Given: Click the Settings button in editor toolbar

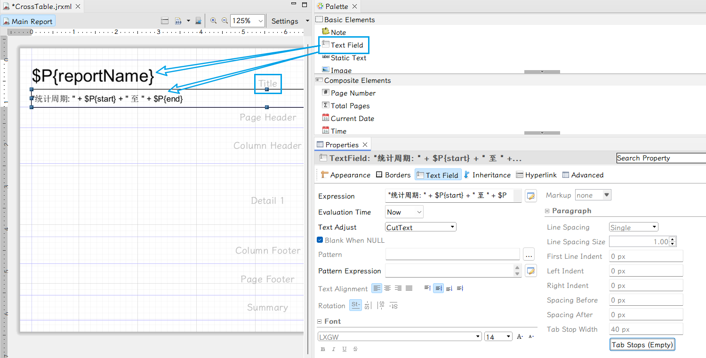Looking at the screenshot, I should click(285, 21).
